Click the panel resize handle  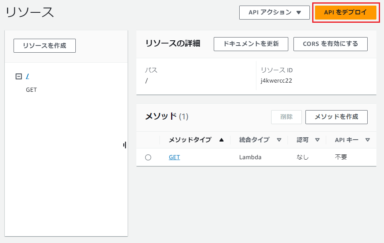[125, 145]
